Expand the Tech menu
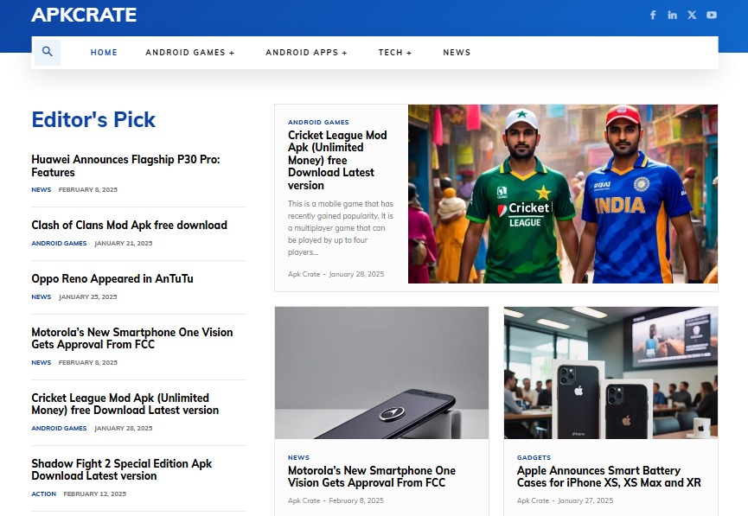Viewport: 748px width, 516px height. [395, 53]
